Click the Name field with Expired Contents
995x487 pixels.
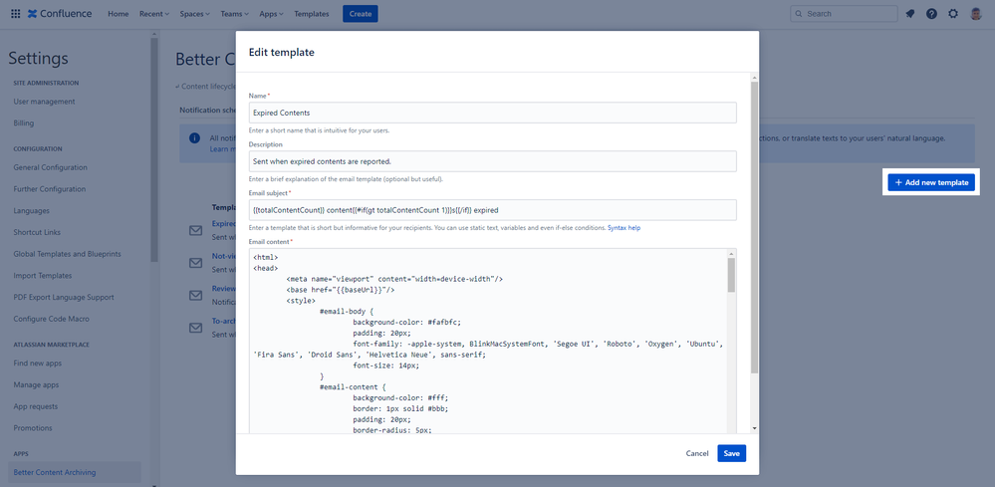[x=492, y=113]
